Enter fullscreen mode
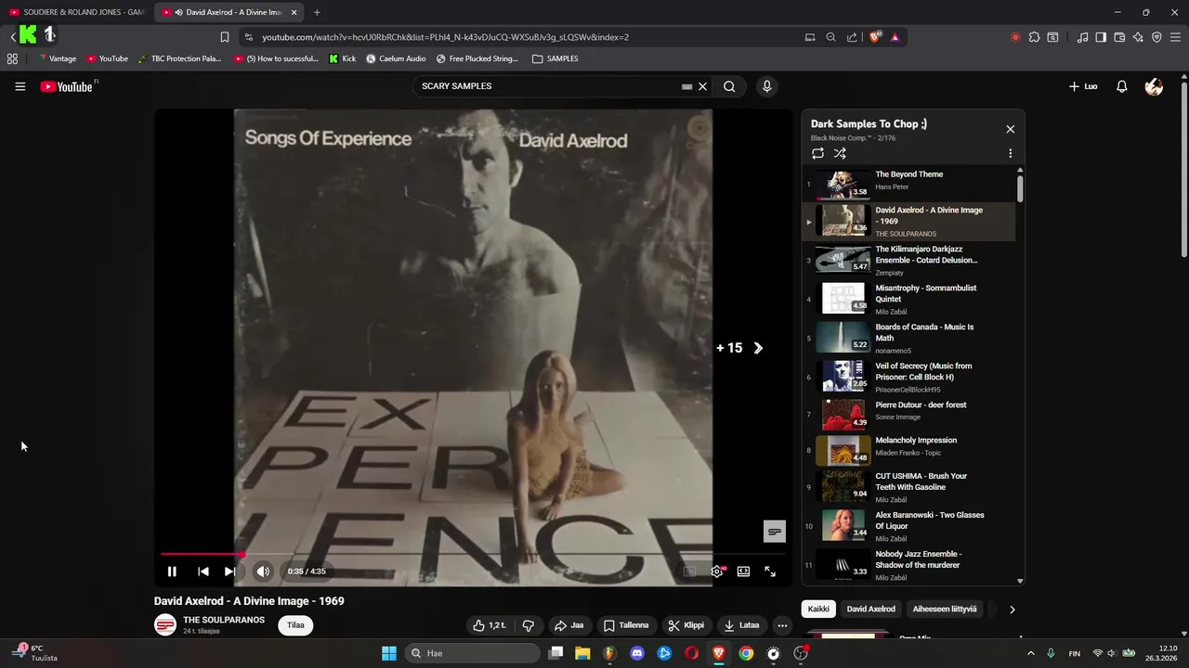 [x=770, y=572]
